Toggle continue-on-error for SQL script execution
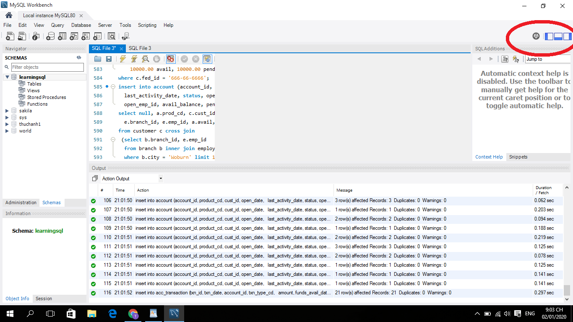Screen dimensions: 573x322 click(x=170, y=59)
